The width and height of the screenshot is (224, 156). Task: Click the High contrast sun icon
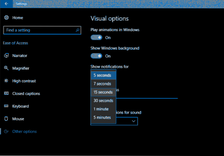6,81
